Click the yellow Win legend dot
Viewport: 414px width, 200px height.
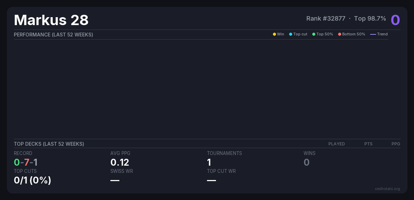point(274,34)
